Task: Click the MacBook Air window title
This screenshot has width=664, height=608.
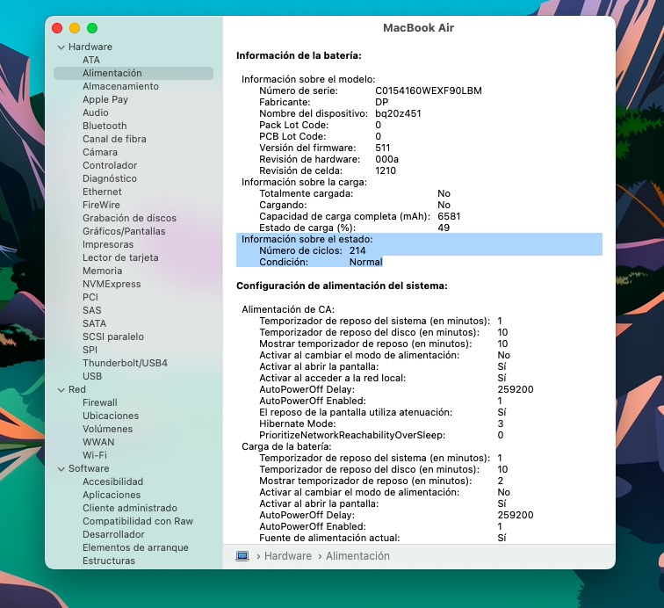Action: click(x=418, y=28)
